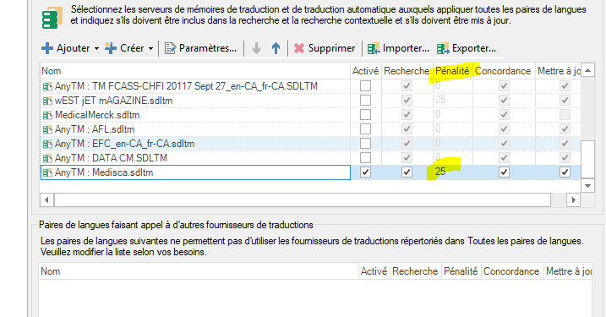This screenshot has height=317, width=606.
Task: Edit penalty value 25 for Medisca
Action: click(440, 172)
